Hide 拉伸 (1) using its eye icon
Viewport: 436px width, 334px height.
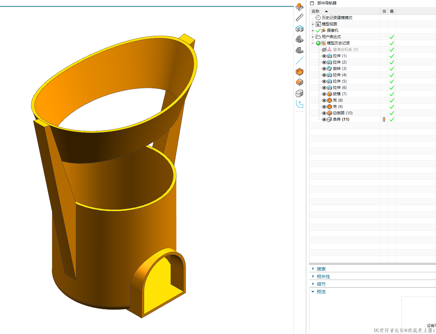coord(324,56)
